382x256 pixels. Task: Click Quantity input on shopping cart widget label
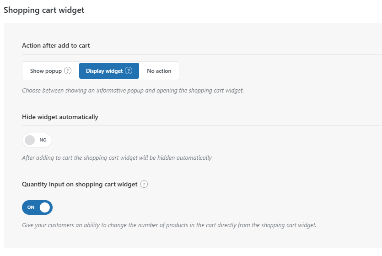click(x=80, y=184)
